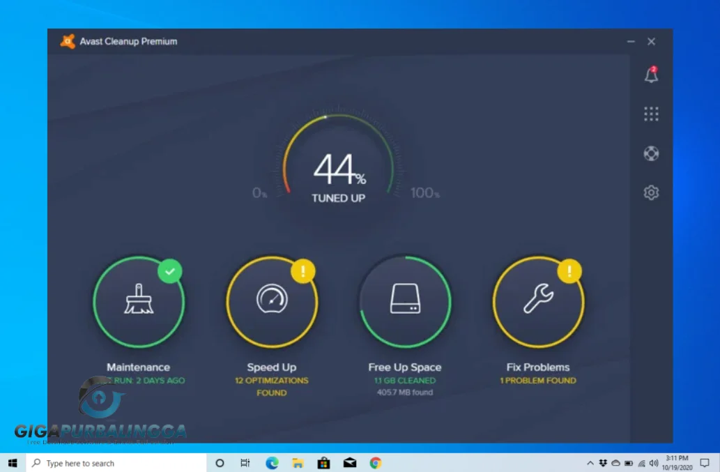Click battery icon in system tray
The width and height of the screenshot is (720, 472).
629,463
